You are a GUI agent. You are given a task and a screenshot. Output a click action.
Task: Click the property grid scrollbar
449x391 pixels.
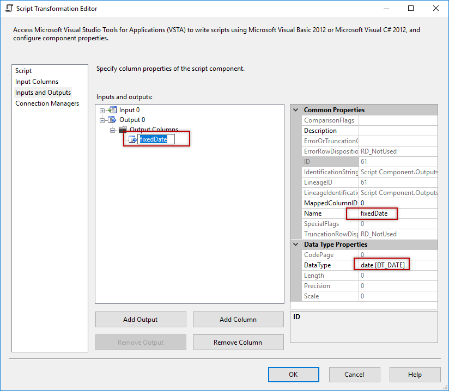pyautogui.click(x=440, y=201)
